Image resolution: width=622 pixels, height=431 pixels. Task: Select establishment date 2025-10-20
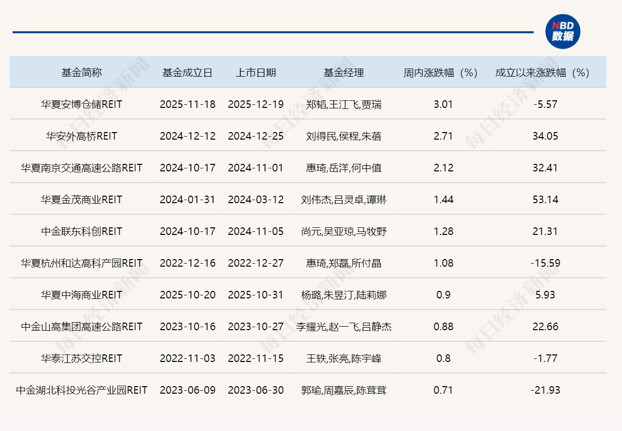click(188, 295)
